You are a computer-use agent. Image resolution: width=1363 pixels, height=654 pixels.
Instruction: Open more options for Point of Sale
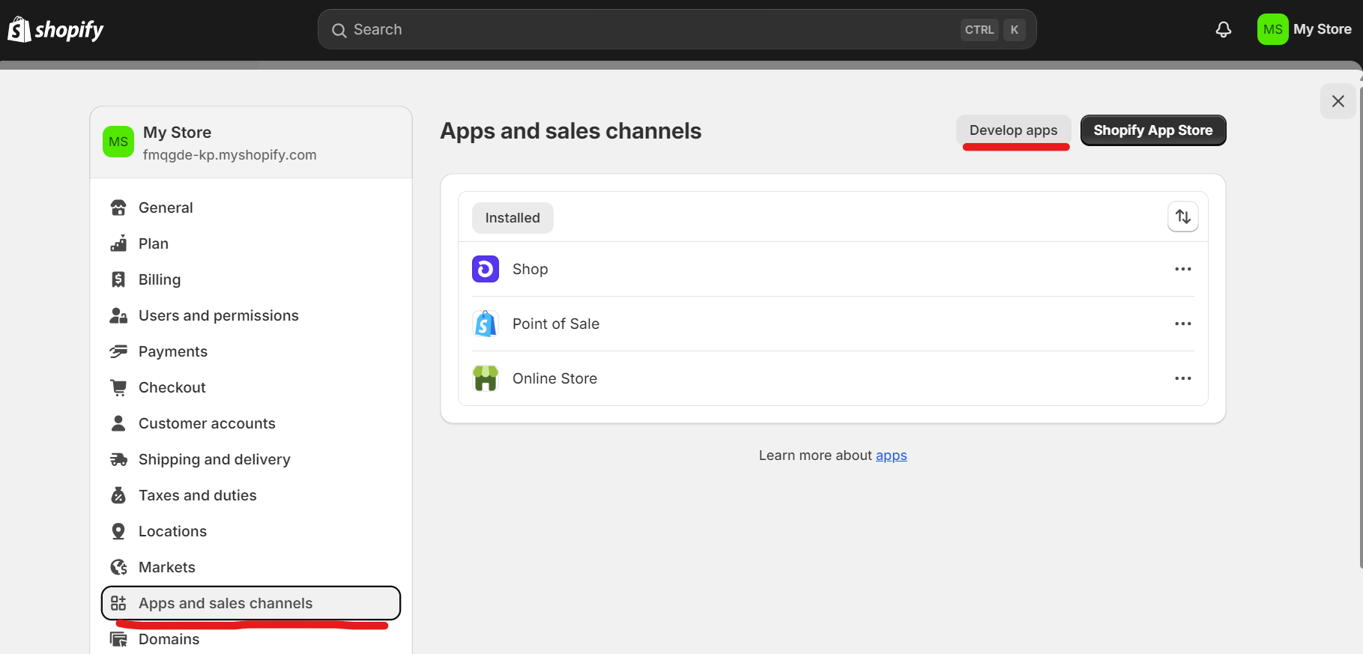coord(1183,324)
